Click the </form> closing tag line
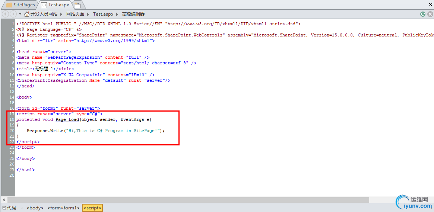This screenshot has width=434, height=212. click(25, 148)
